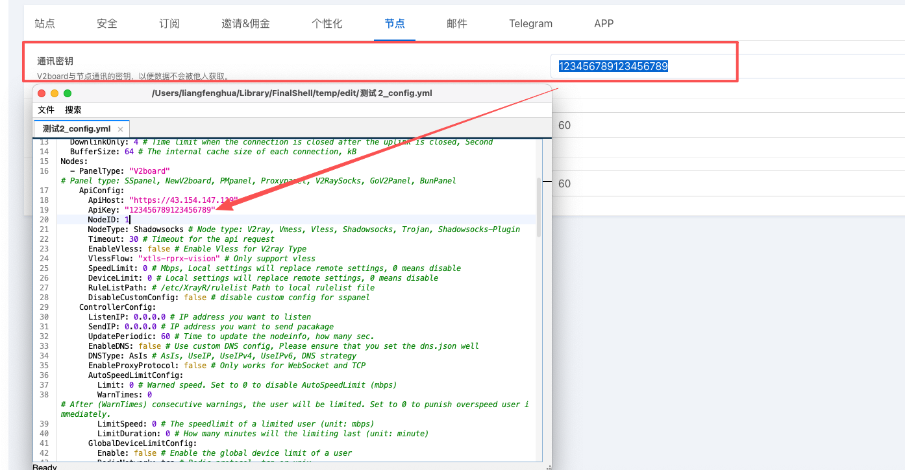The image size is (905, 470).
Task: Close the 测试2_config.yml editor tab
Action: 120,129
